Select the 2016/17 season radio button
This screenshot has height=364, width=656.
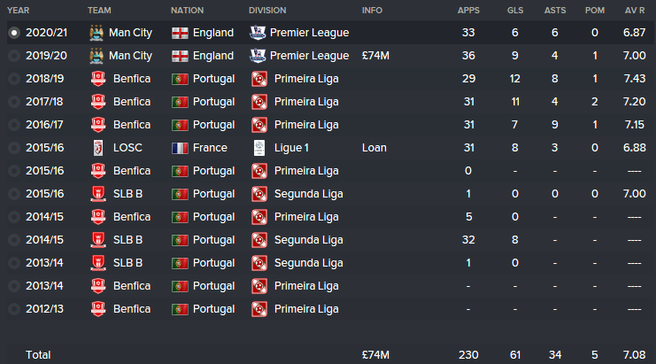(14, 125)
